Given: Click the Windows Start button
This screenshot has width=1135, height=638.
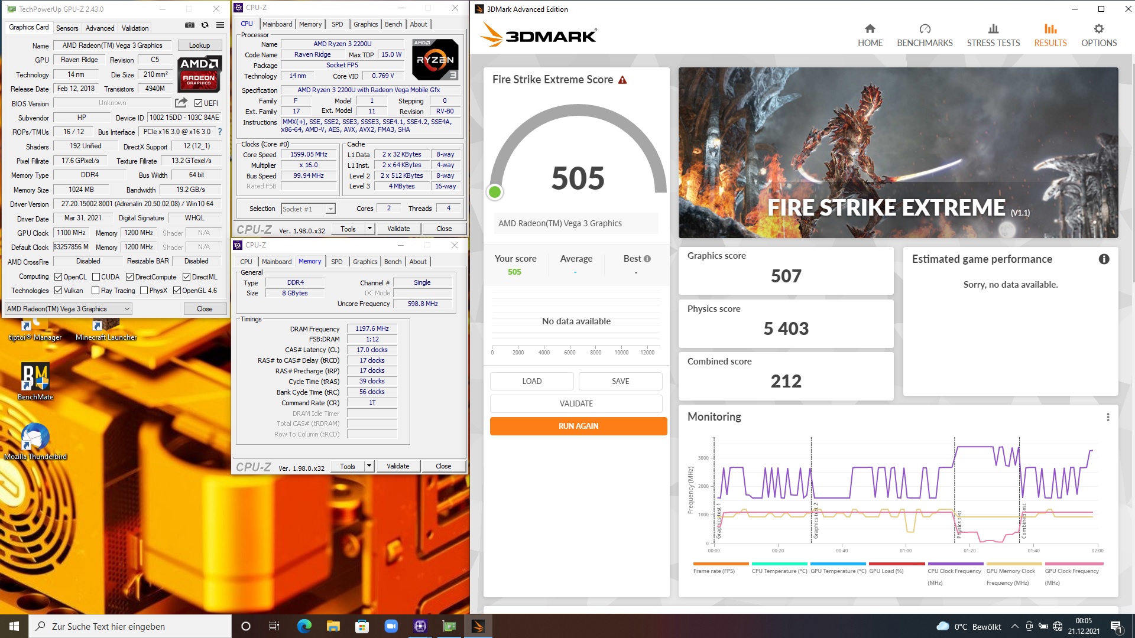Looking at the screenshot, I should point(14,626).
